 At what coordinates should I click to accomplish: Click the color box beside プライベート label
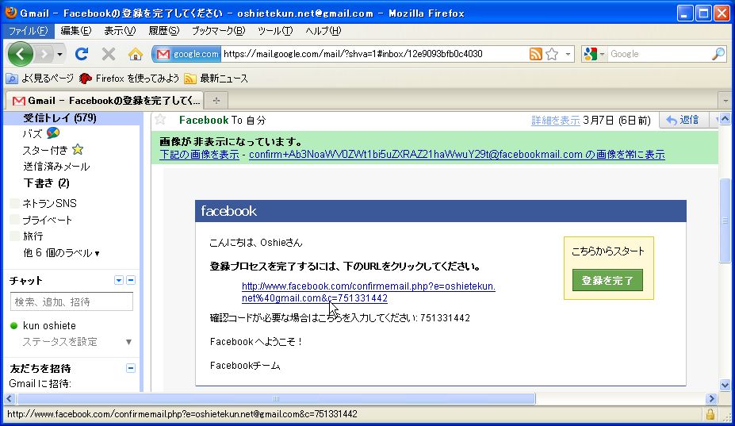tap(14, 220)
